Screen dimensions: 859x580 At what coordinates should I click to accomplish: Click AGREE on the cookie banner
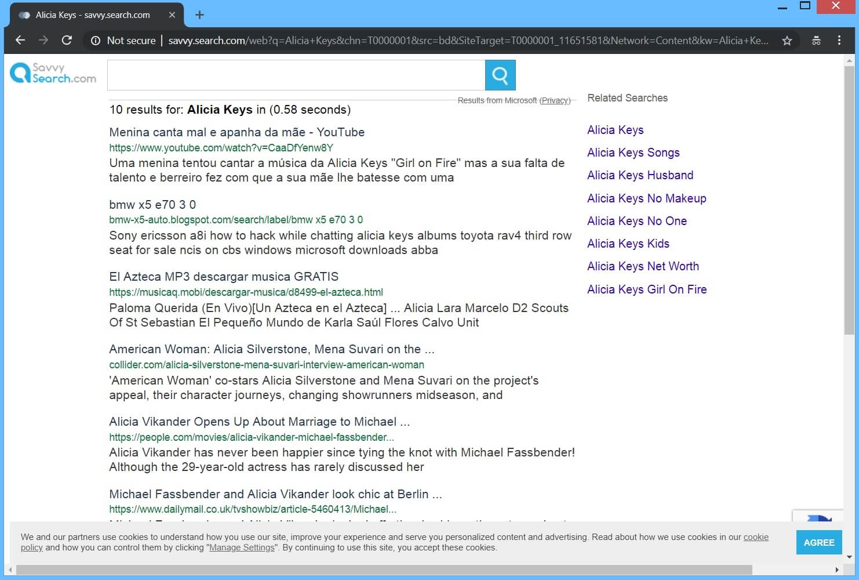(x=819, y=542)
